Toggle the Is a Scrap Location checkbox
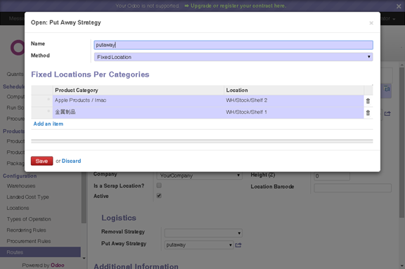Image resolution: width=405 pixels, height=269 pixels. pyautogui.click(x=159, y=185)
